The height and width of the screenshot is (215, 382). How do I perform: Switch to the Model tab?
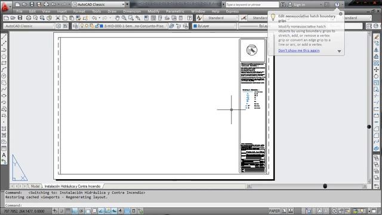[x=35, y=186]
